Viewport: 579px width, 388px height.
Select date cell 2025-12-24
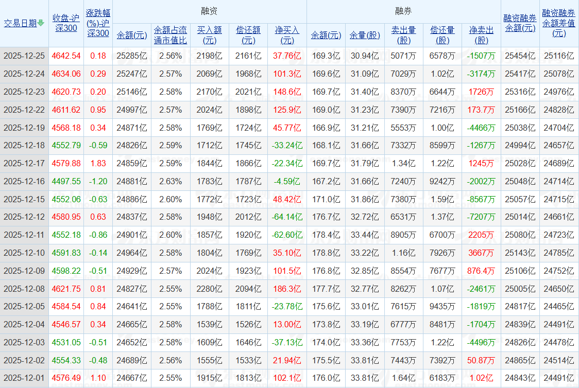(x=24, y=74)
